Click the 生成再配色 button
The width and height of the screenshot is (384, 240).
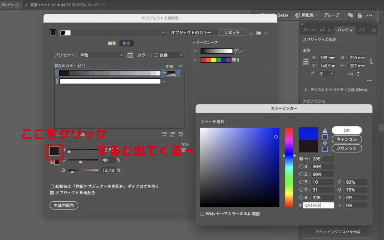click(x=64, y=205)
